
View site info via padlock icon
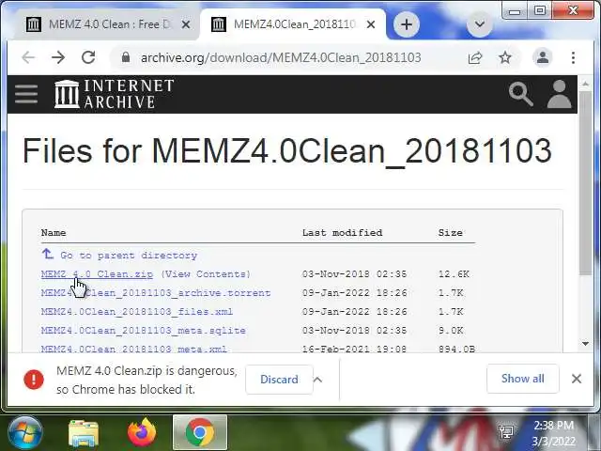pyautogui.click(x=126, y=57)
